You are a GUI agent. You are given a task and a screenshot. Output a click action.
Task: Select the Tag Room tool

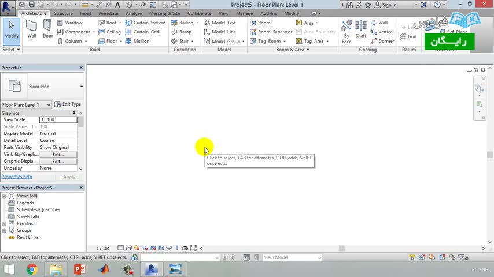(x=266, y=41)
